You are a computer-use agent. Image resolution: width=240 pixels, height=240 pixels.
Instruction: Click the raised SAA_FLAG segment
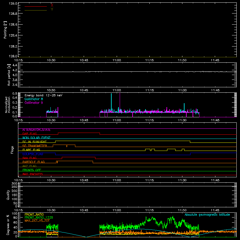tap(79, 157)
